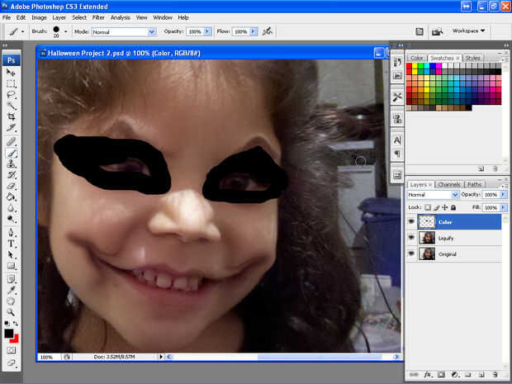512x384 pixels.
Task: Switch to the Paths tab
Action: 474,184
